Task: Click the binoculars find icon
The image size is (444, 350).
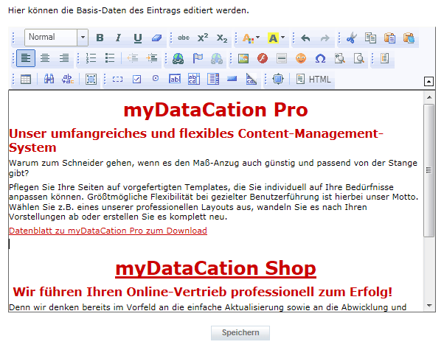Action: pos(49,79)
